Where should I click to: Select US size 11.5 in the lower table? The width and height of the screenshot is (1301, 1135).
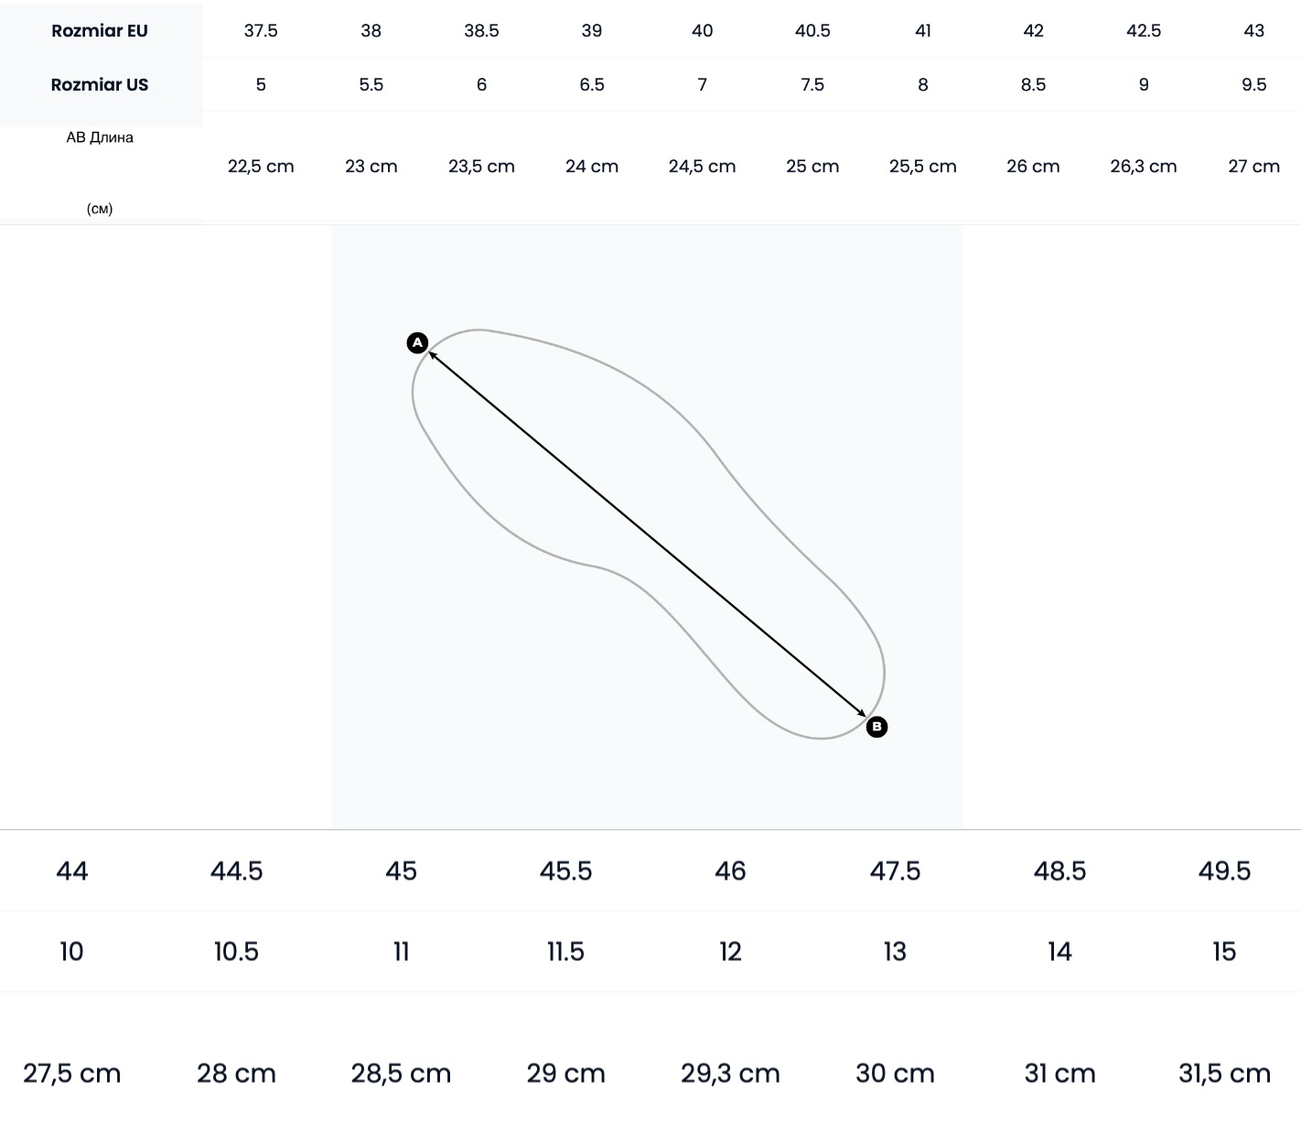tap(565, 951)
